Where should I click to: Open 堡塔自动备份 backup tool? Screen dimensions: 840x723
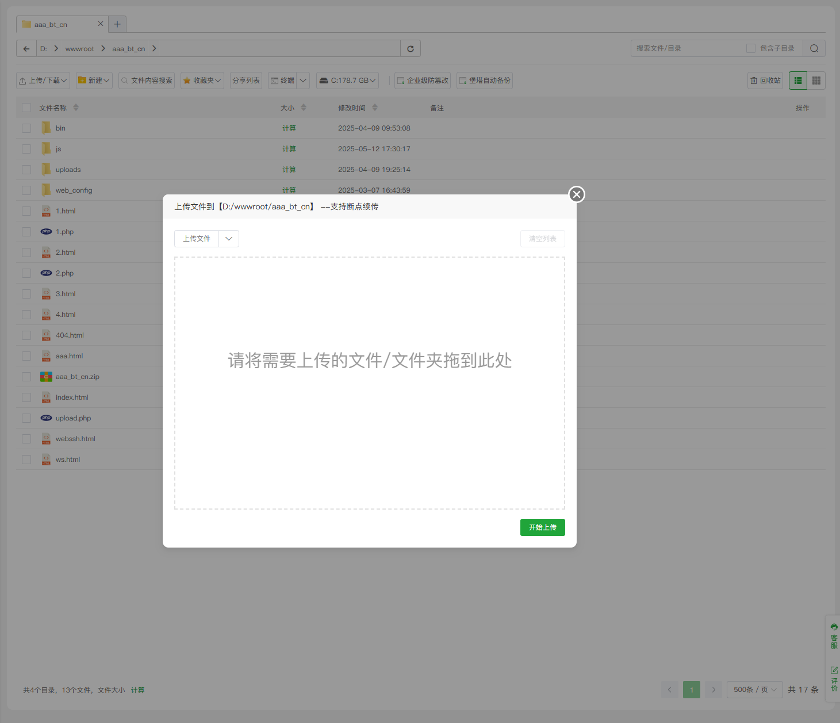click(485, 80)
